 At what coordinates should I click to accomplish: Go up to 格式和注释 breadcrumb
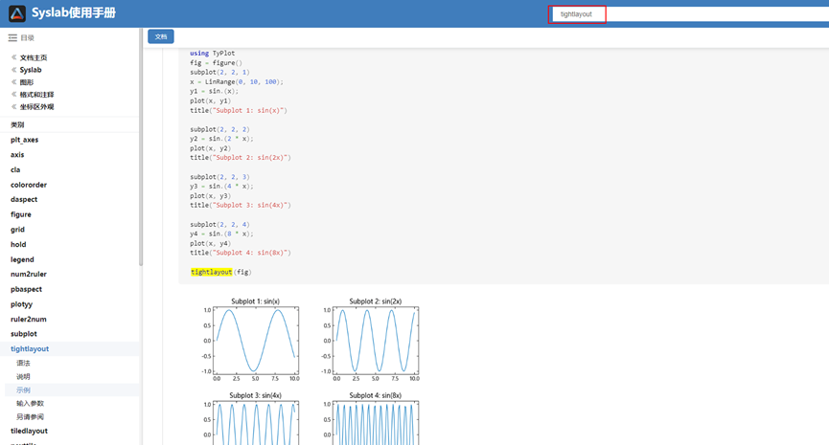37,95
